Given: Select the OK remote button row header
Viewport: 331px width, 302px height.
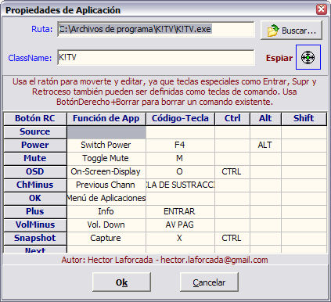Looking at the screenshot, I should point(35,199).
